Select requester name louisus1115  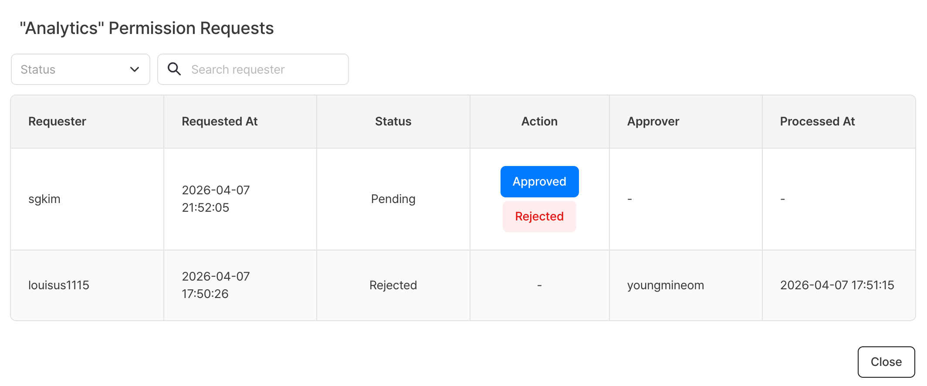(59, 285)
